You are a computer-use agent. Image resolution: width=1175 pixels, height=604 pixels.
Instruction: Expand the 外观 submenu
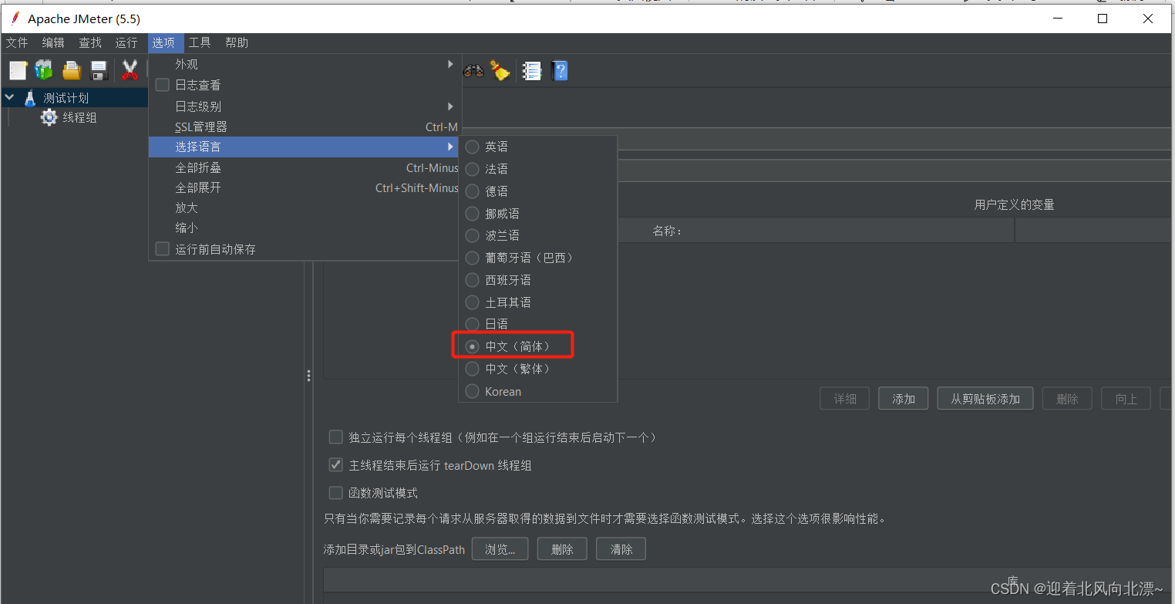[305, 65]
